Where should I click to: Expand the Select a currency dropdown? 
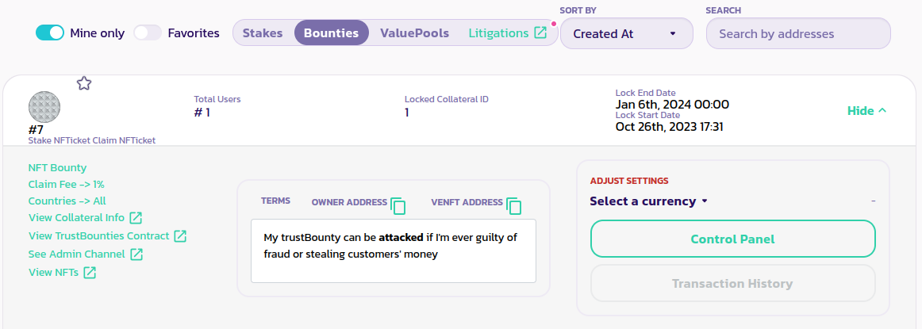[x=648, y=201]
